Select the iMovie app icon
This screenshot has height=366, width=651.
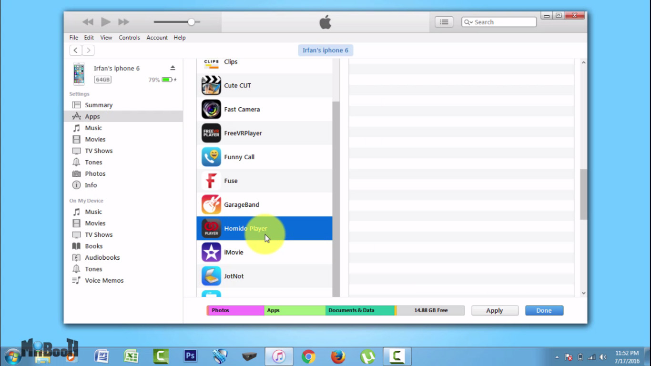click(x=211, y=252)
